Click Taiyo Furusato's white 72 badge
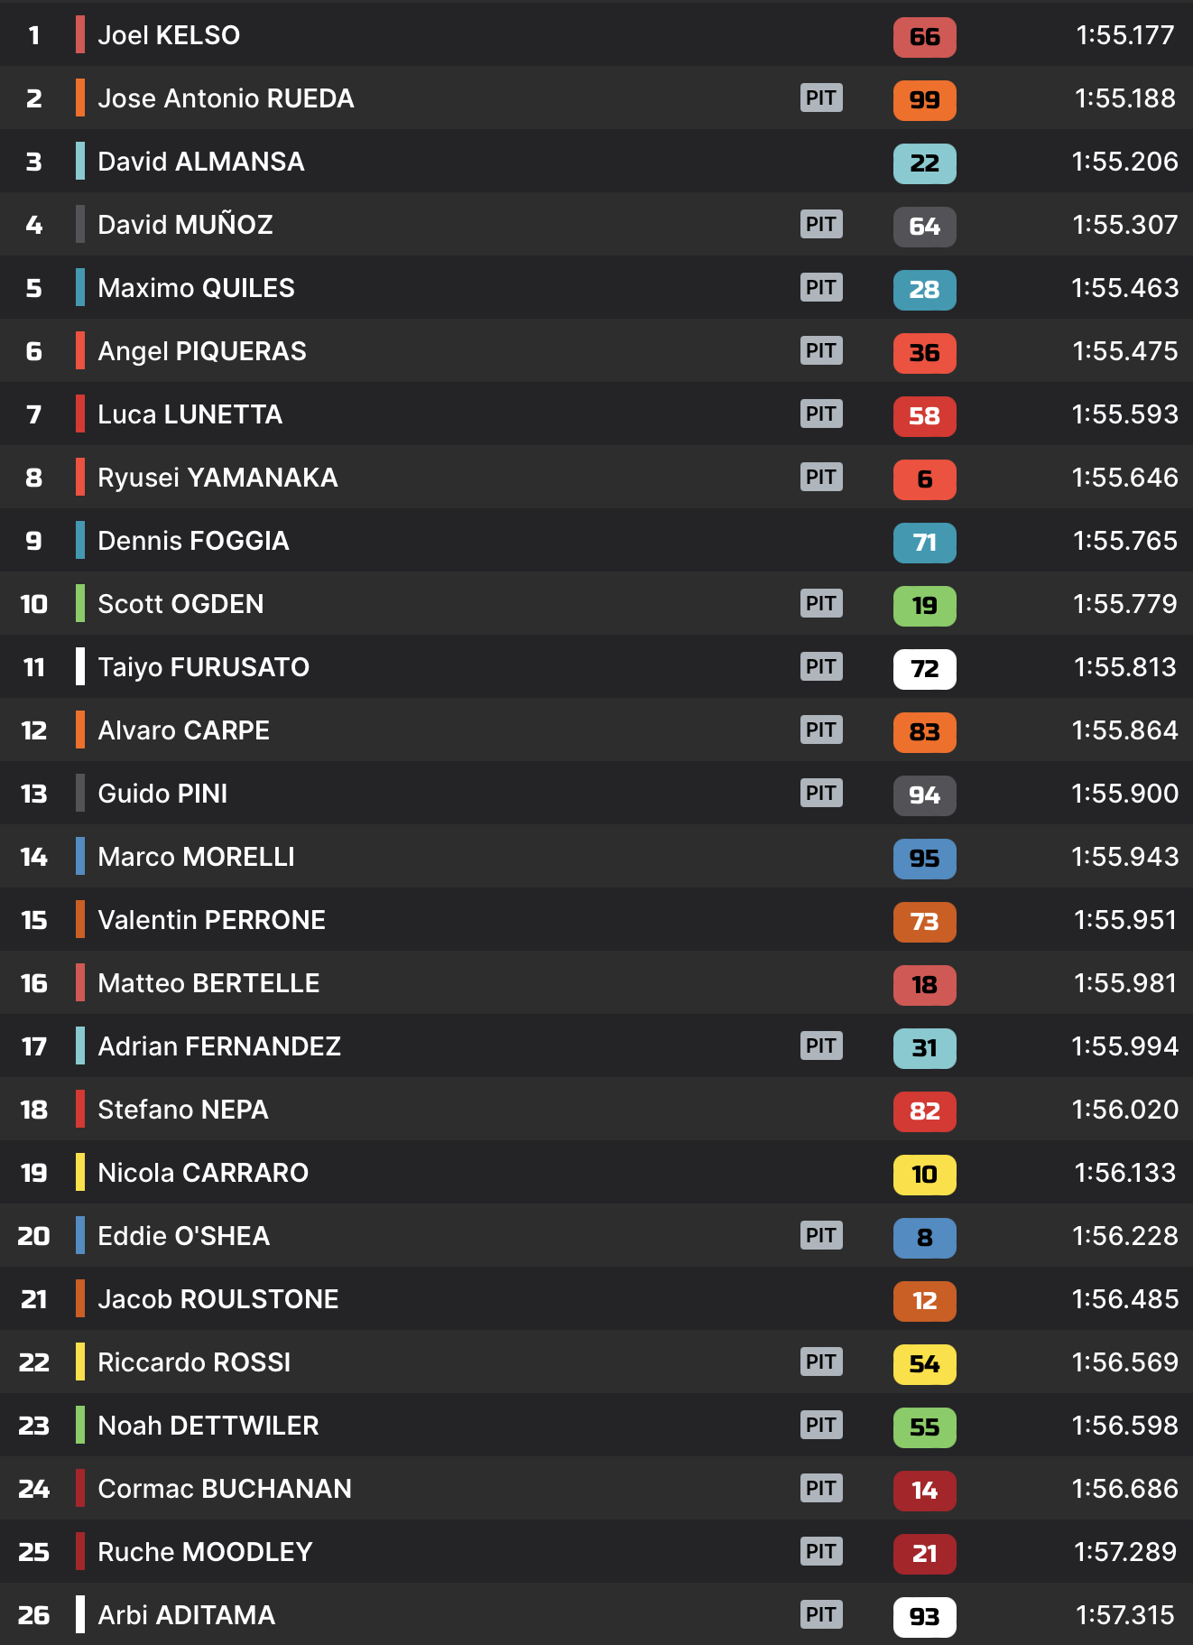1193x1645 pixels. tap(924, 669)
